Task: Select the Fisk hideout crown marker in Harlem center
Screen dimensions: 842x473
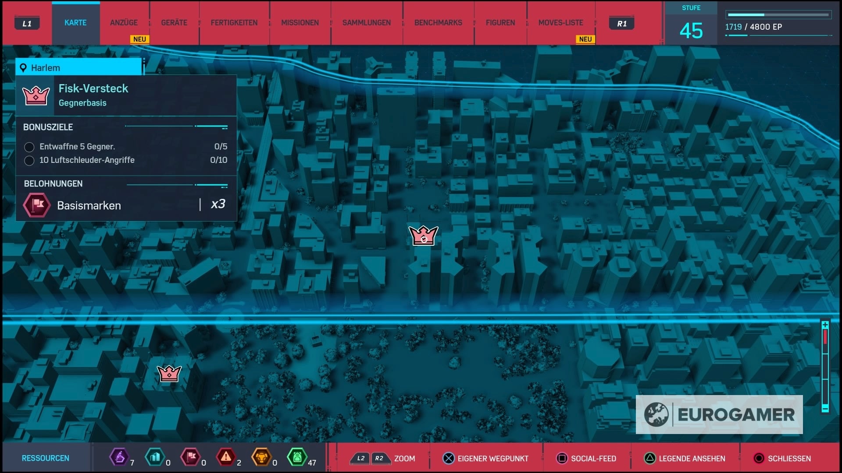Action: [x=423, y=235]
